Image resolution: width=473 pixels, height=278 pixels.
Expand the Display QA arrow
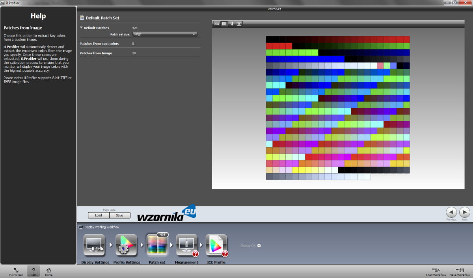pos(259,246)
